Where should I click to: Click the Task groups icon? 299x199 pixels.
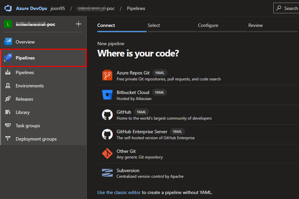[x=8, y=125]
